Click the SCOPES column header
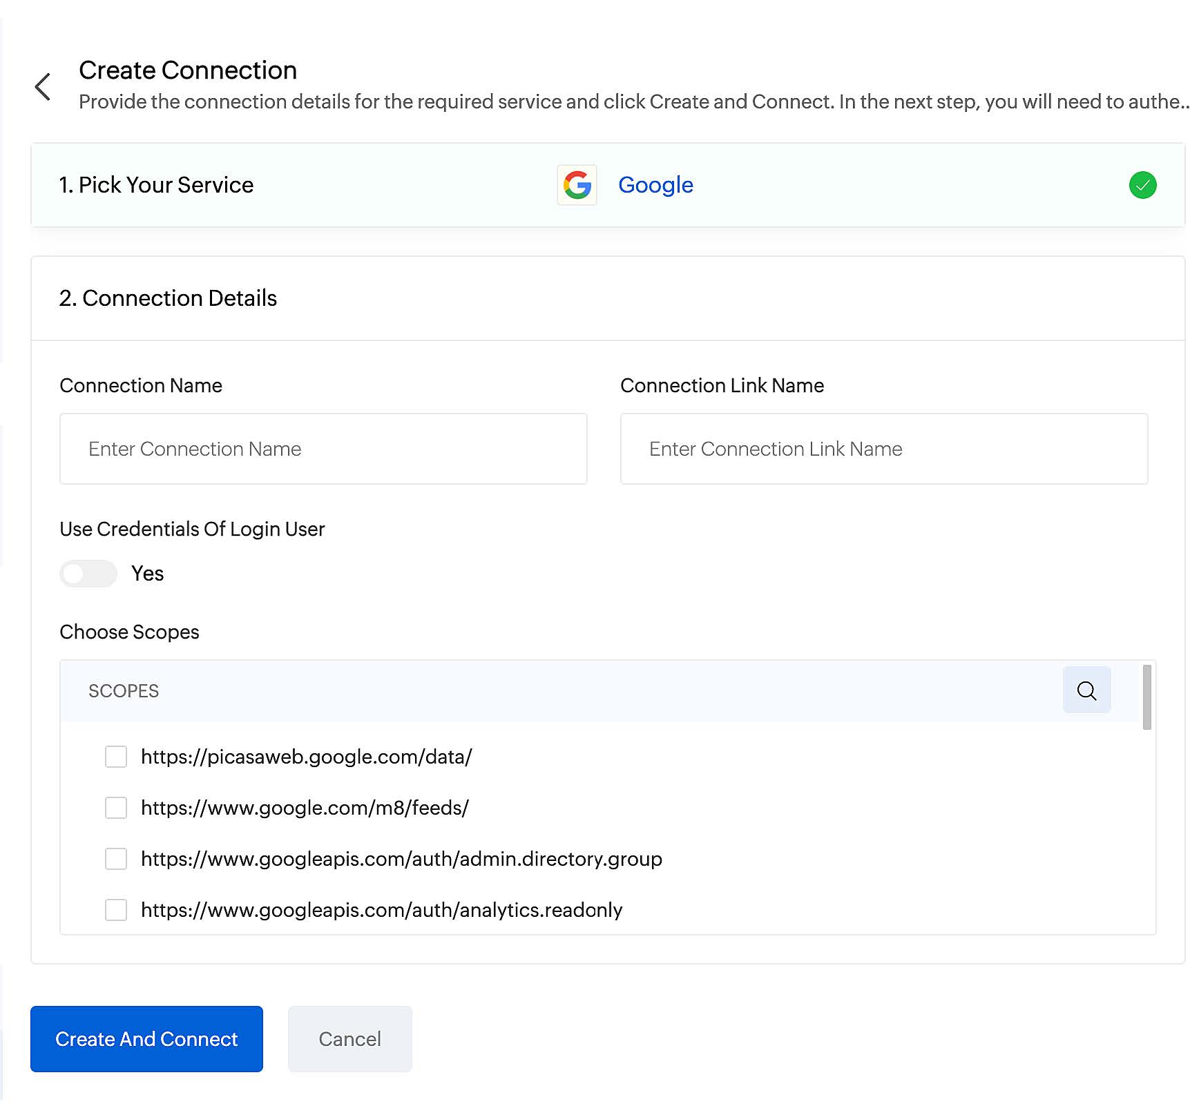Viewport: 1190px width, 1115px height. click(x=124, y=691)
